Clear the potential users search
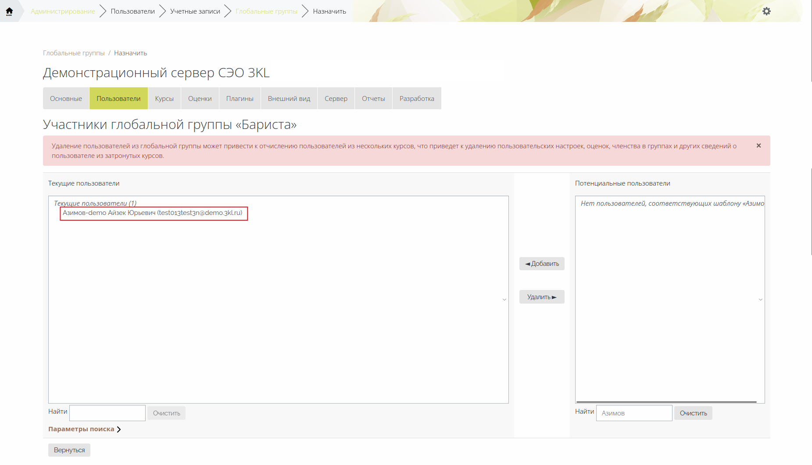The width and height of the screenshot is (812, 465). tap(693, 413)
